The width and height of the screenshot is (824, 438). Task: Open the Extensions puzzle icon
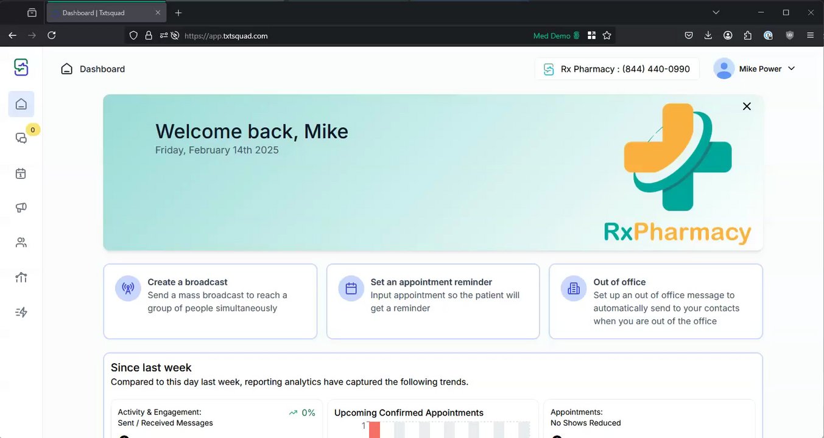pos(748,35)
